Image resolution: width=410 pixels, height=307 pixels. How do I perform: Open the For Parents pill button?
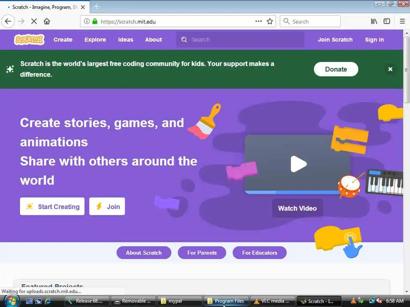pos(202,253)
